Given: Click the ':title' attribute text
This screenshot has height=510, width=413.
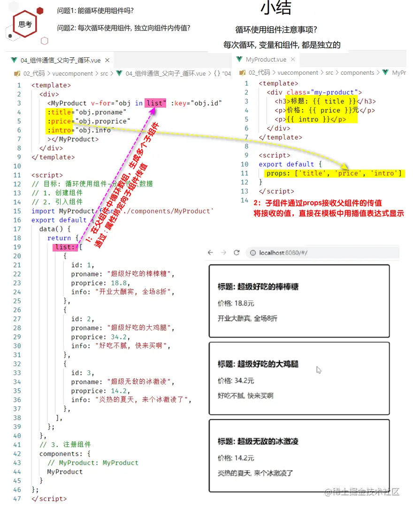Looking at the screenshot, I should pos(60,112).
